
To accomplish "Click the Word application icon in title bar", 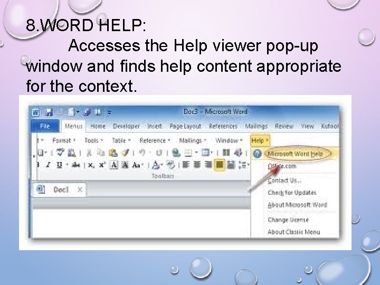I will click(36, 112).
